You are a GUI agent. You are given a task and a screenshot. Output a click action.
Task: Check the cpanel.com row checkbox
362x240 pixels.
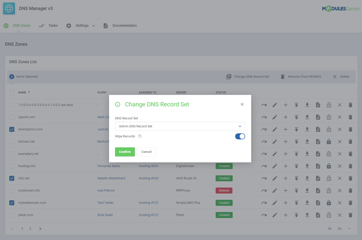point(12,117)
